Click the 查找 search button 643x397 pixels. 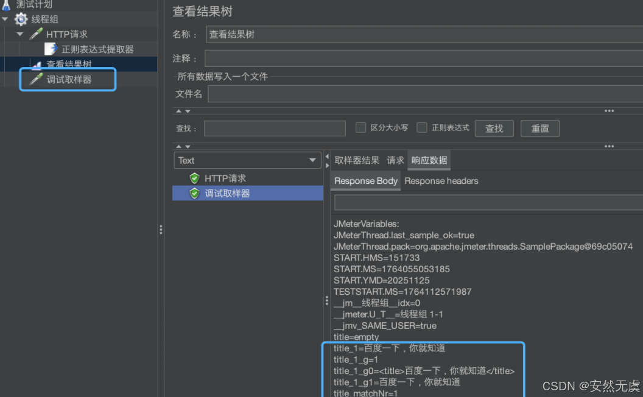494,128
